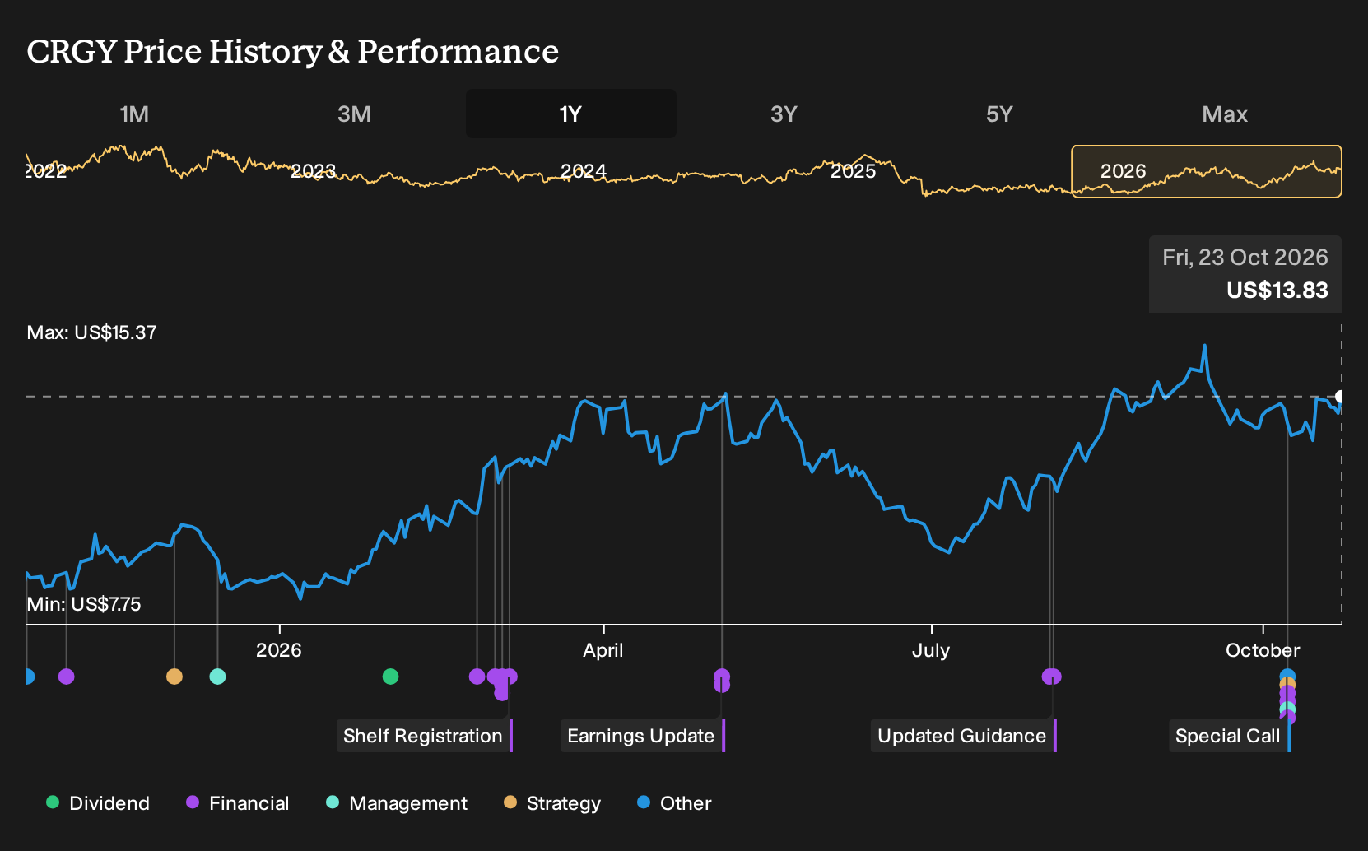Open the Updated Guidance event label
The height and width of the screenshot is (851, 1368).
[x=964, y=736]
